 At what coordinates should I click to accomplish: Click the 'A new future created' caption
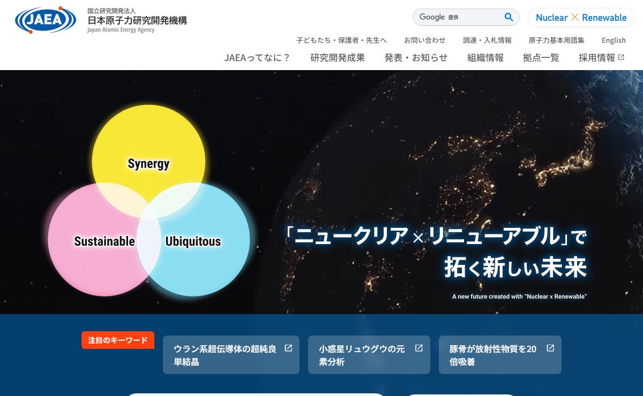coord(519,296)
